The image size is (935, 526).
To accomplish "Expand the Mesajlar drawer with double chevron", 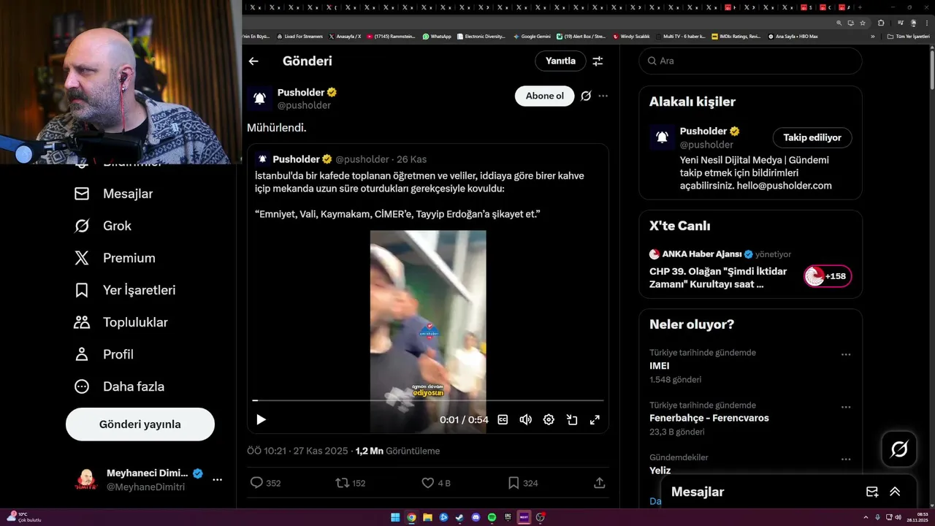I will pos(895,492).
